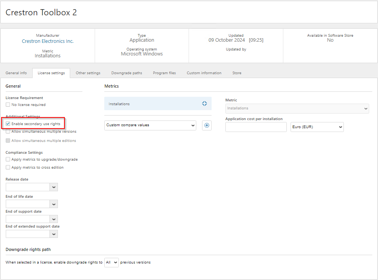Open the Metric Installations dropdown
Image resolution: width=378 pixels, height=280 pixels.
pyautogui.click(x=297, y=109)
